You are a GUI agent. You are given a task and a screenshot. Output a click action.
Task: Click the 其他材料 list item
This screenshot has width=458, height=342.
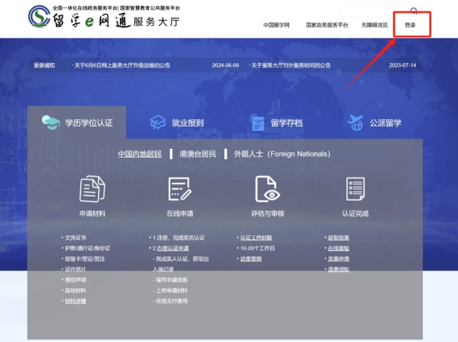[75, 290]
